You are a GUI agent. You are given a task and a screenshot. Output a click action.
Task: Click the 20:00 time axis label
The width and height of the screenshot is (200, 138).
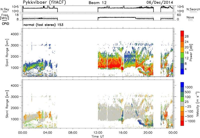148,133
